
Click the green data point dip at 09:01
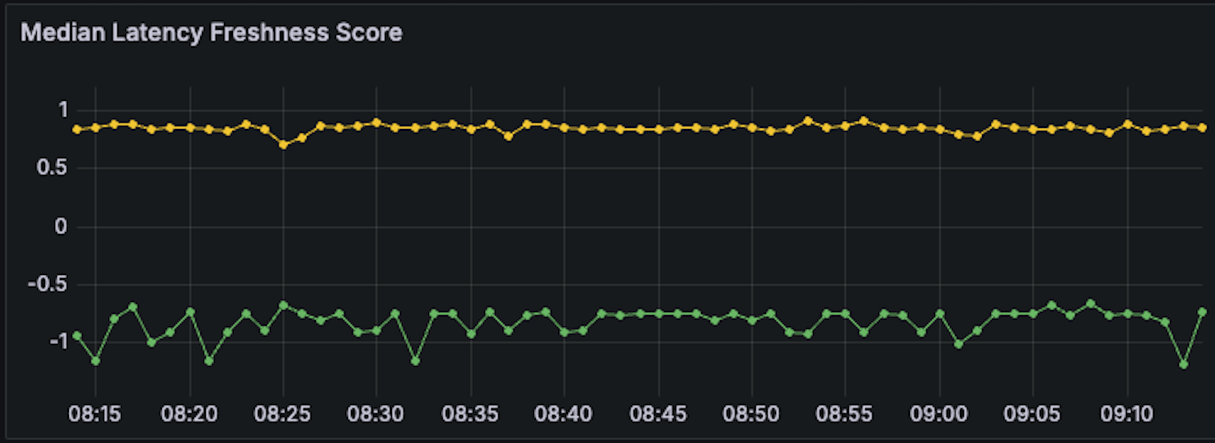(x=958, y=344)
